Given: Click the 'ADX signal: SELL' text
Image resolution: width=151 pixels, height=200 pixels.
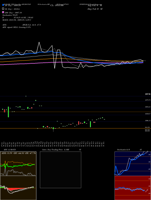Looking at the screenshot, I should (x=17, y=27).
